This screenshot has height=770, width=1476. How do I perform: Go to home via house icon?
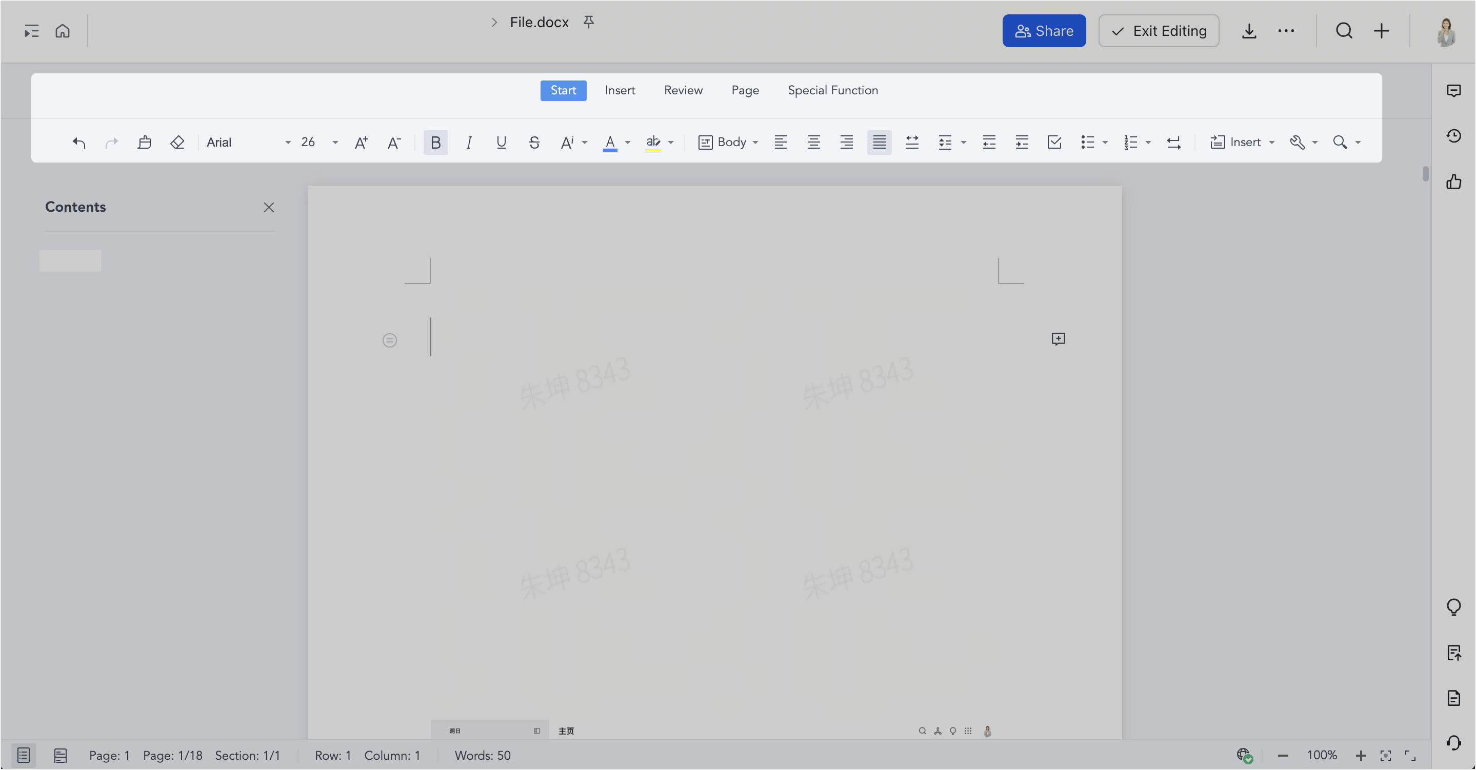click(63, 31)
